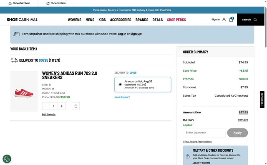Screen dimensions: 267x165
Task: Click the Need it faster? link
Action: [x=122, y=97]
